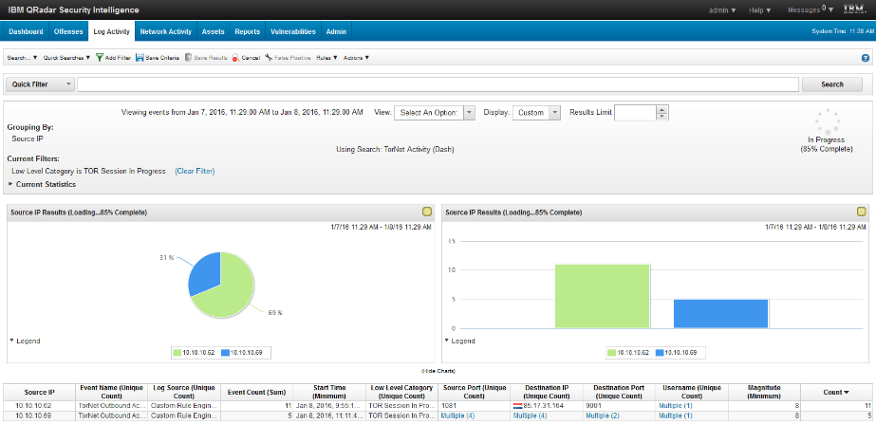Click the False Positive icon
The image size is (876, 443).
270,58
